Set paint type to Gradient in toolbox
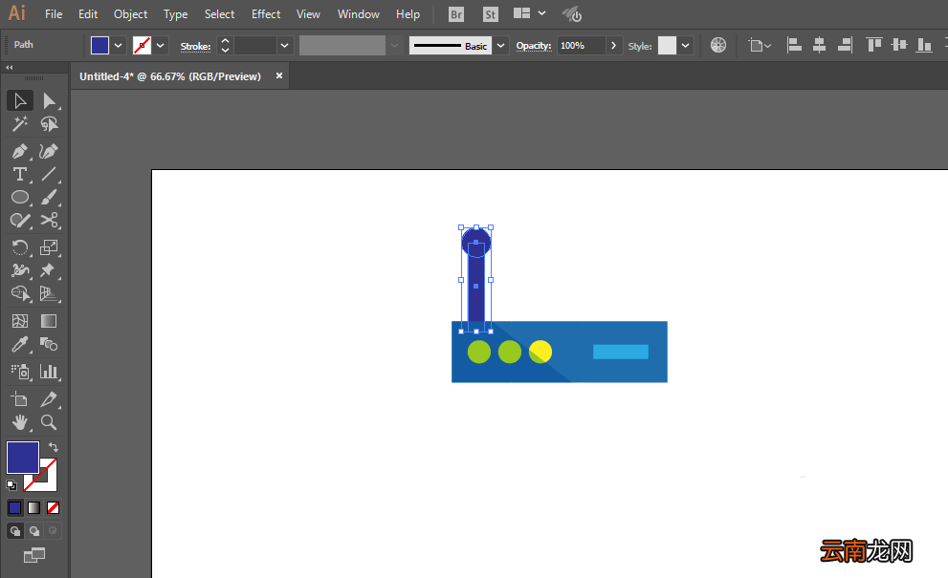 point(33,508)
